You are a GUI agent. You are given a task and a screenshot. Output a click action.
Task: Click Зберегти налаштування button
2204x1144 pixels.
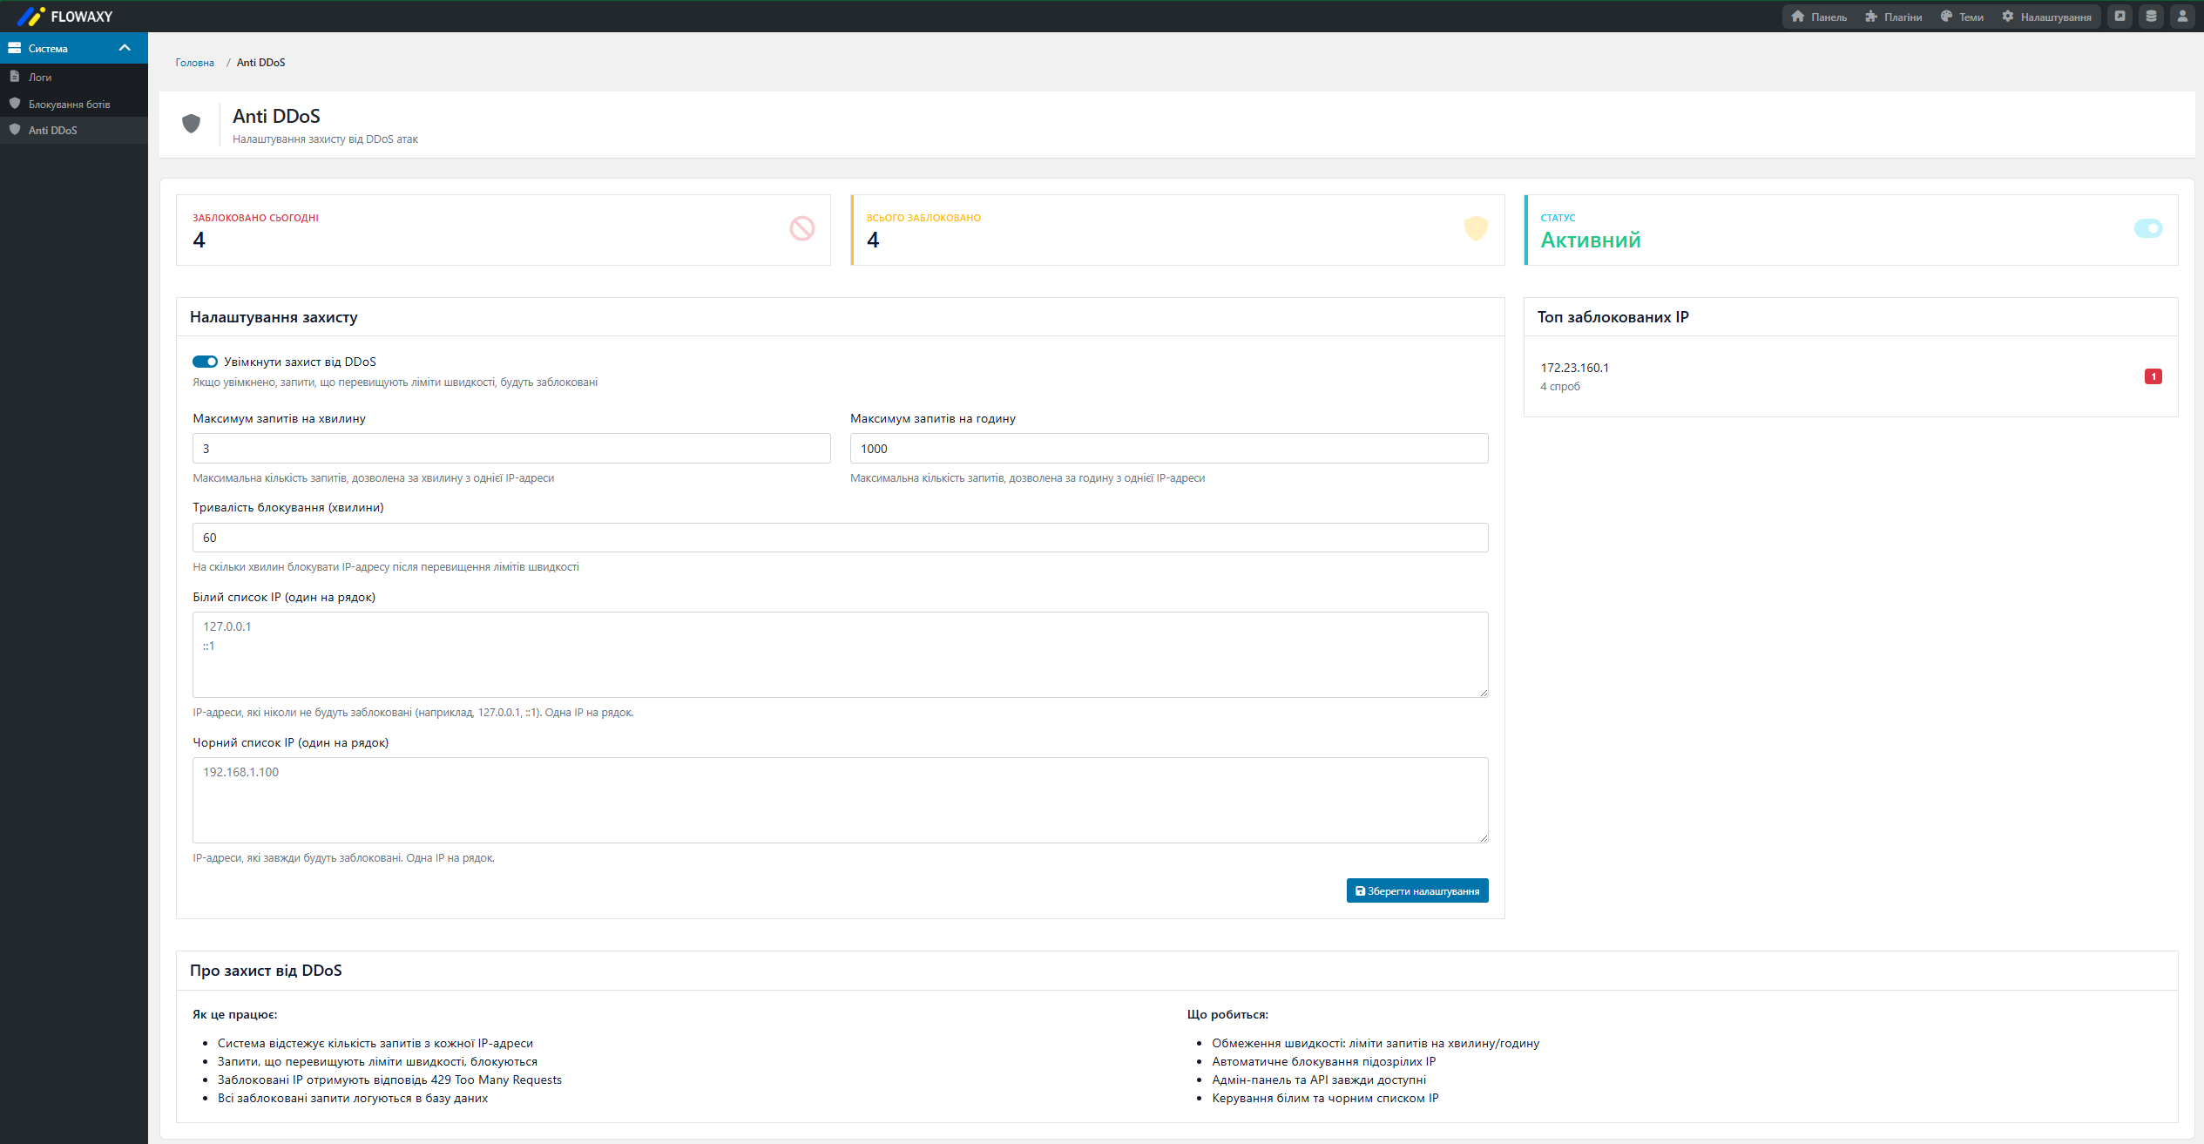click(1416, 890)
